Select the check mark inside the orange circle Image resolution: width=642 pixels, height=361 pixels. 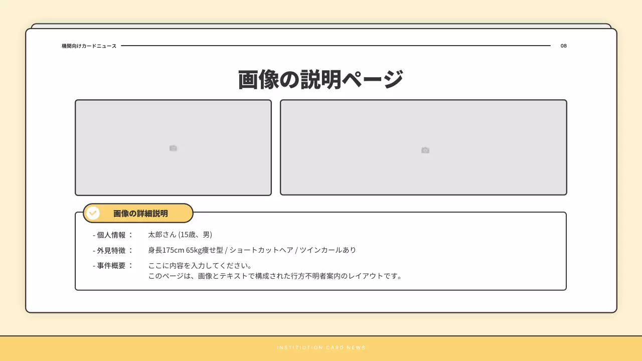point(92,213)
